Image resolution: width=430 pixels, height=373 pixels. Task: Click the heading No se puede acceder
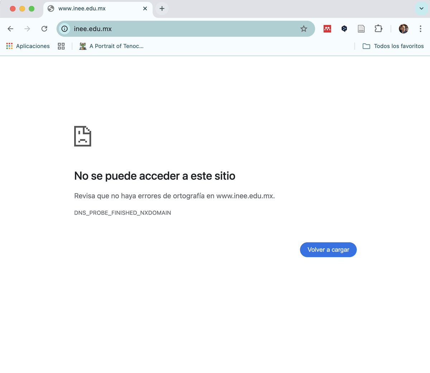tap(155, 176)
